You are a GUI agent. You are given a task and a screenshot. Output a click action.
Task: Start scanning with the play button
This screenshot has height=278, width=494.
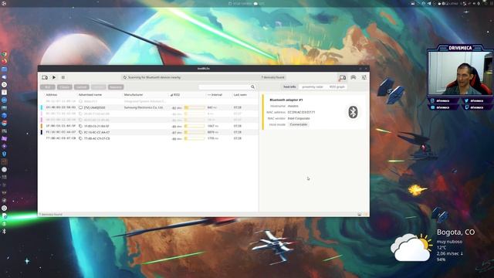click(54, 77)
